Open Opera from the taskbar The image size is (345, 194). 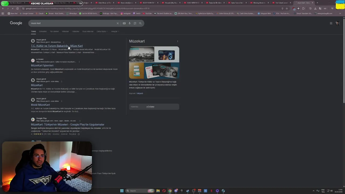164,191
